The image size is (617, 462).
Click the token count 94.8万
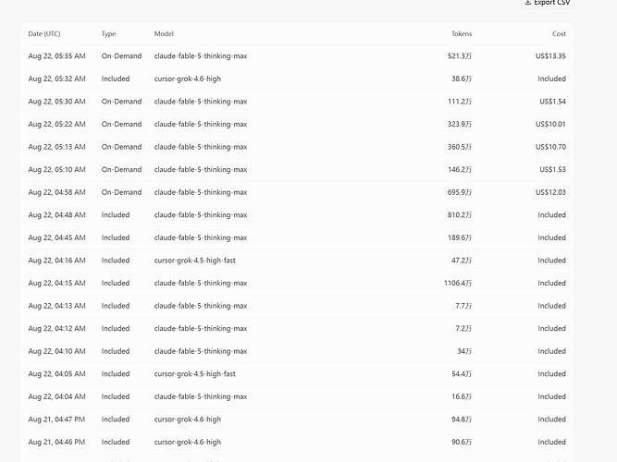click(x=462, y=419)
